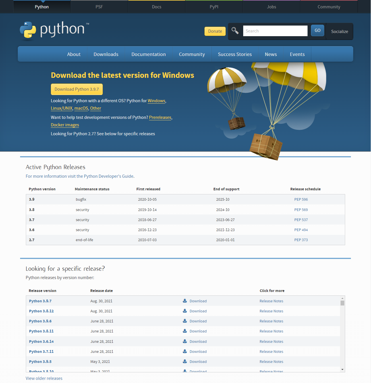
Task: Click the download icon for Python 3.9.7
Action: [x=185, y=300]
